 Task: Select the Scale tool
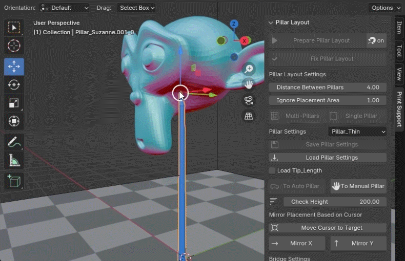(x=14, y=103)
